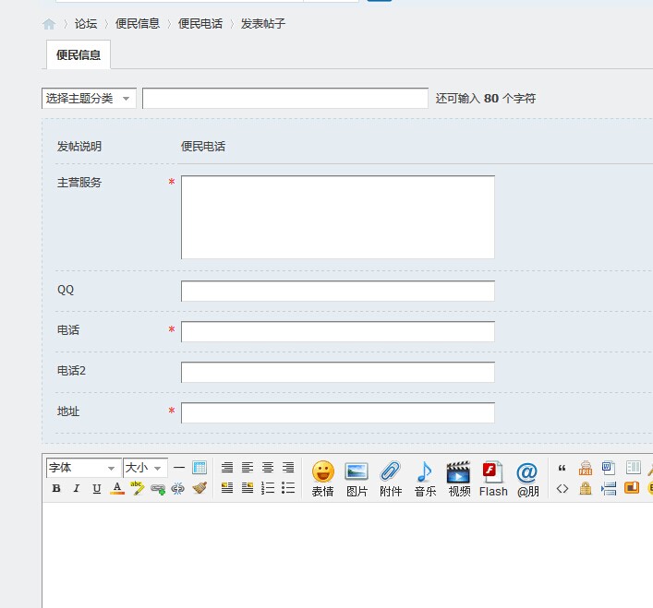Float image left icon

[227, 488]
